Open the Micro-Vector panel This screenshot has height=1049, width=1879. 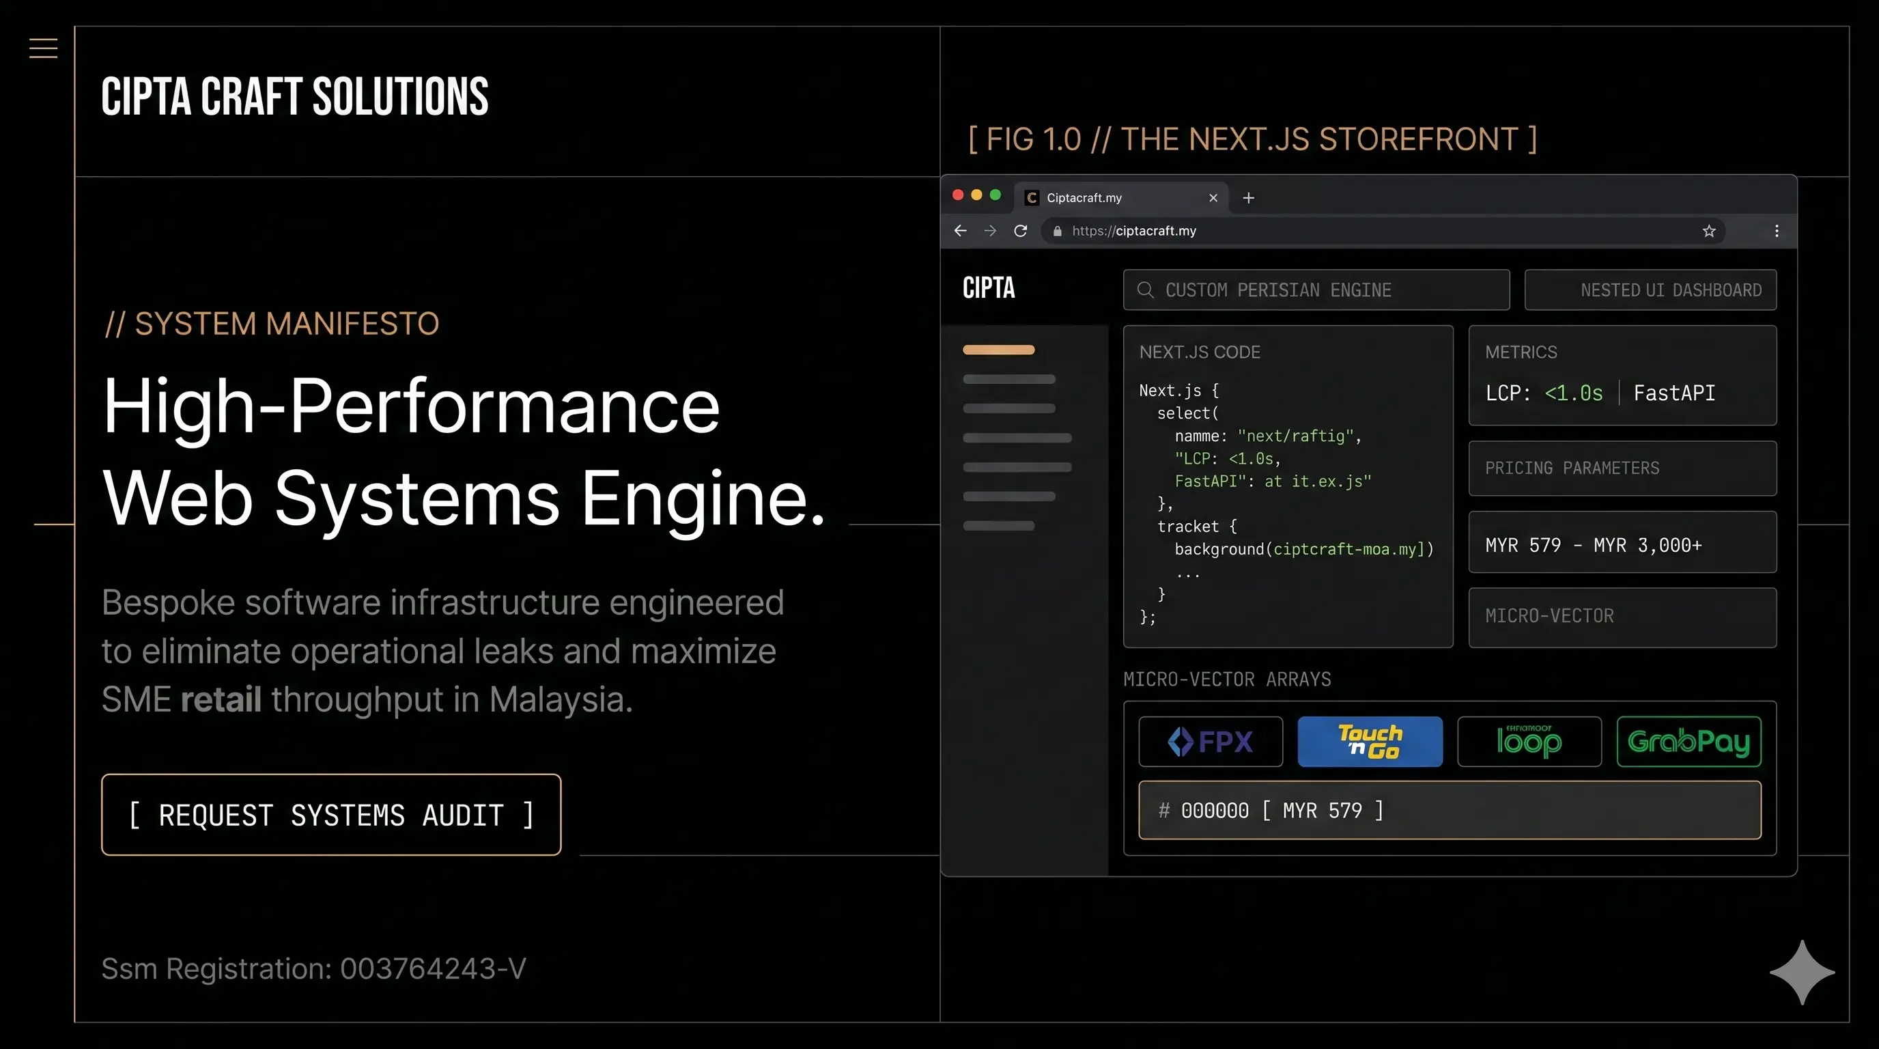[1622, 617]
